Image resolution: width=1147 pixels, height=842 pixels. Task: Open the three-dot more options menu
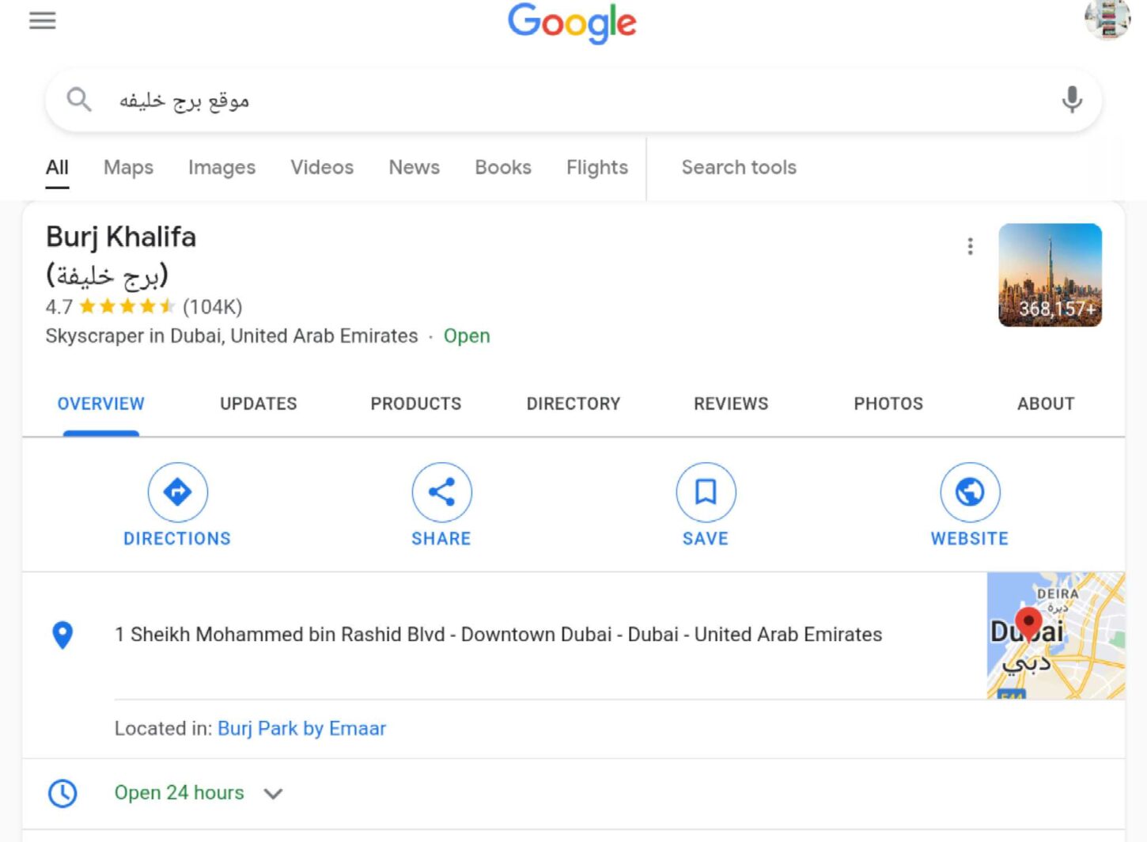(970, 246)
